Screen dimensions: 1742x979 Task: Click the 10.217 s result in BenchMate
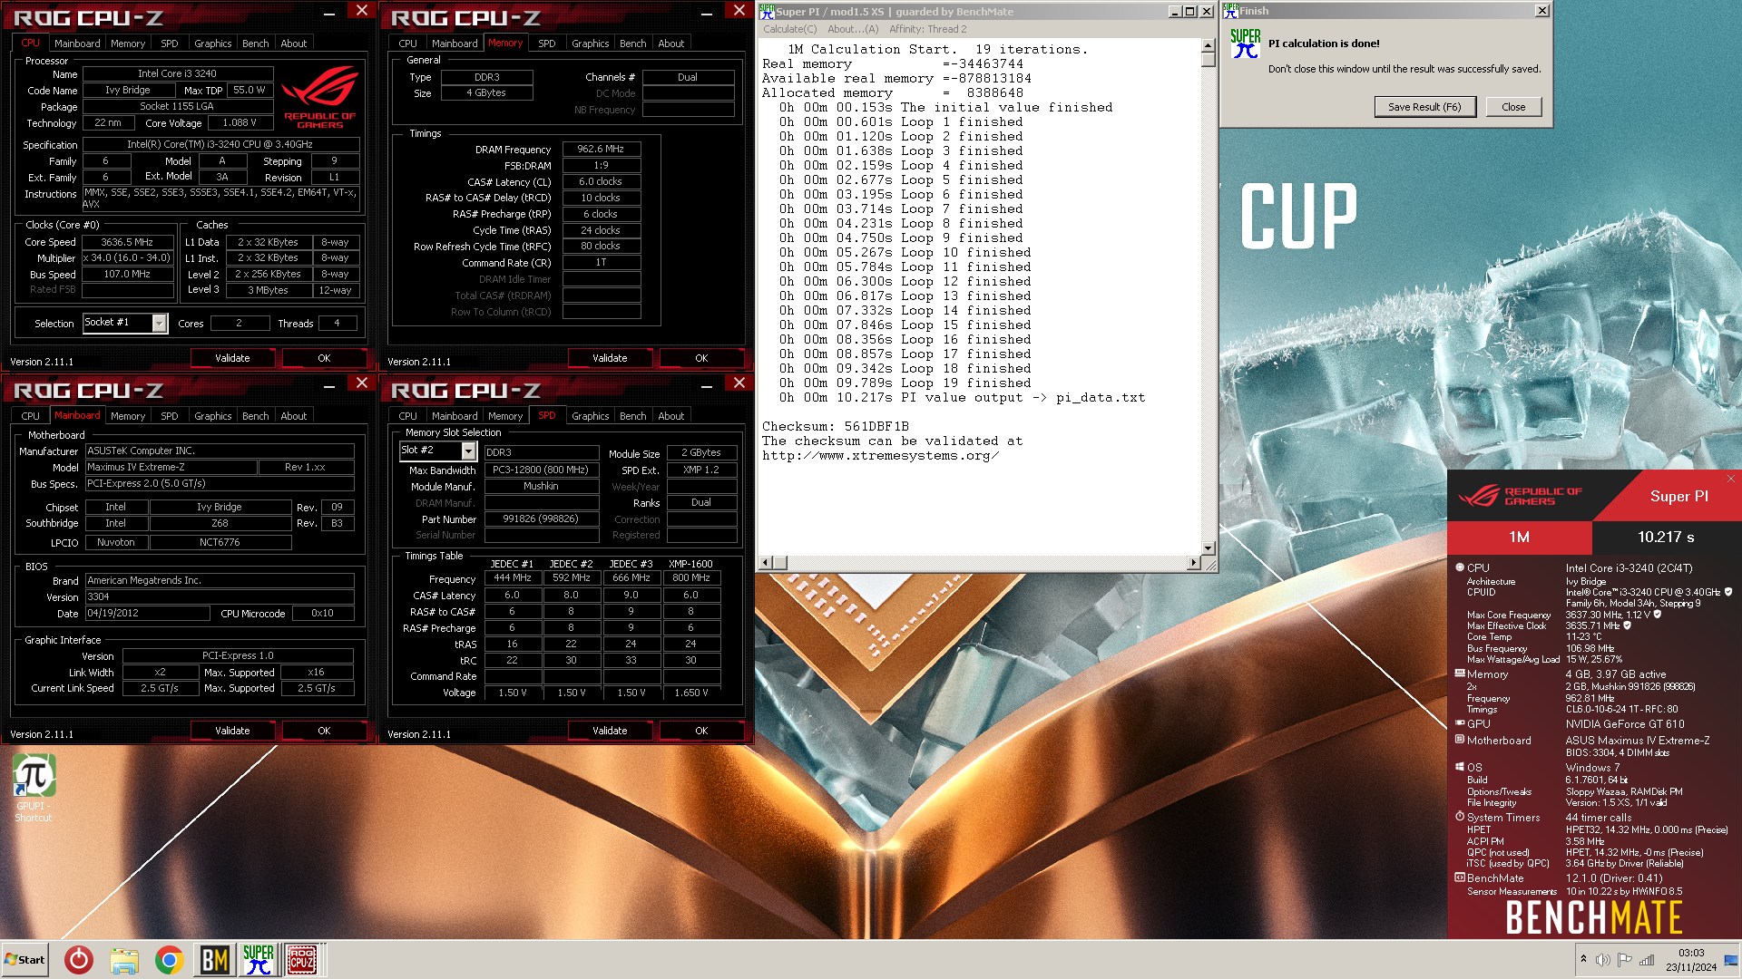coord(1666,537)
